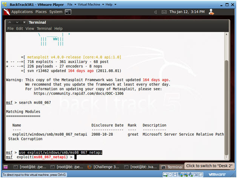
Task: Open the Terminal menu in the menu bar
Action: pos(44,29)
